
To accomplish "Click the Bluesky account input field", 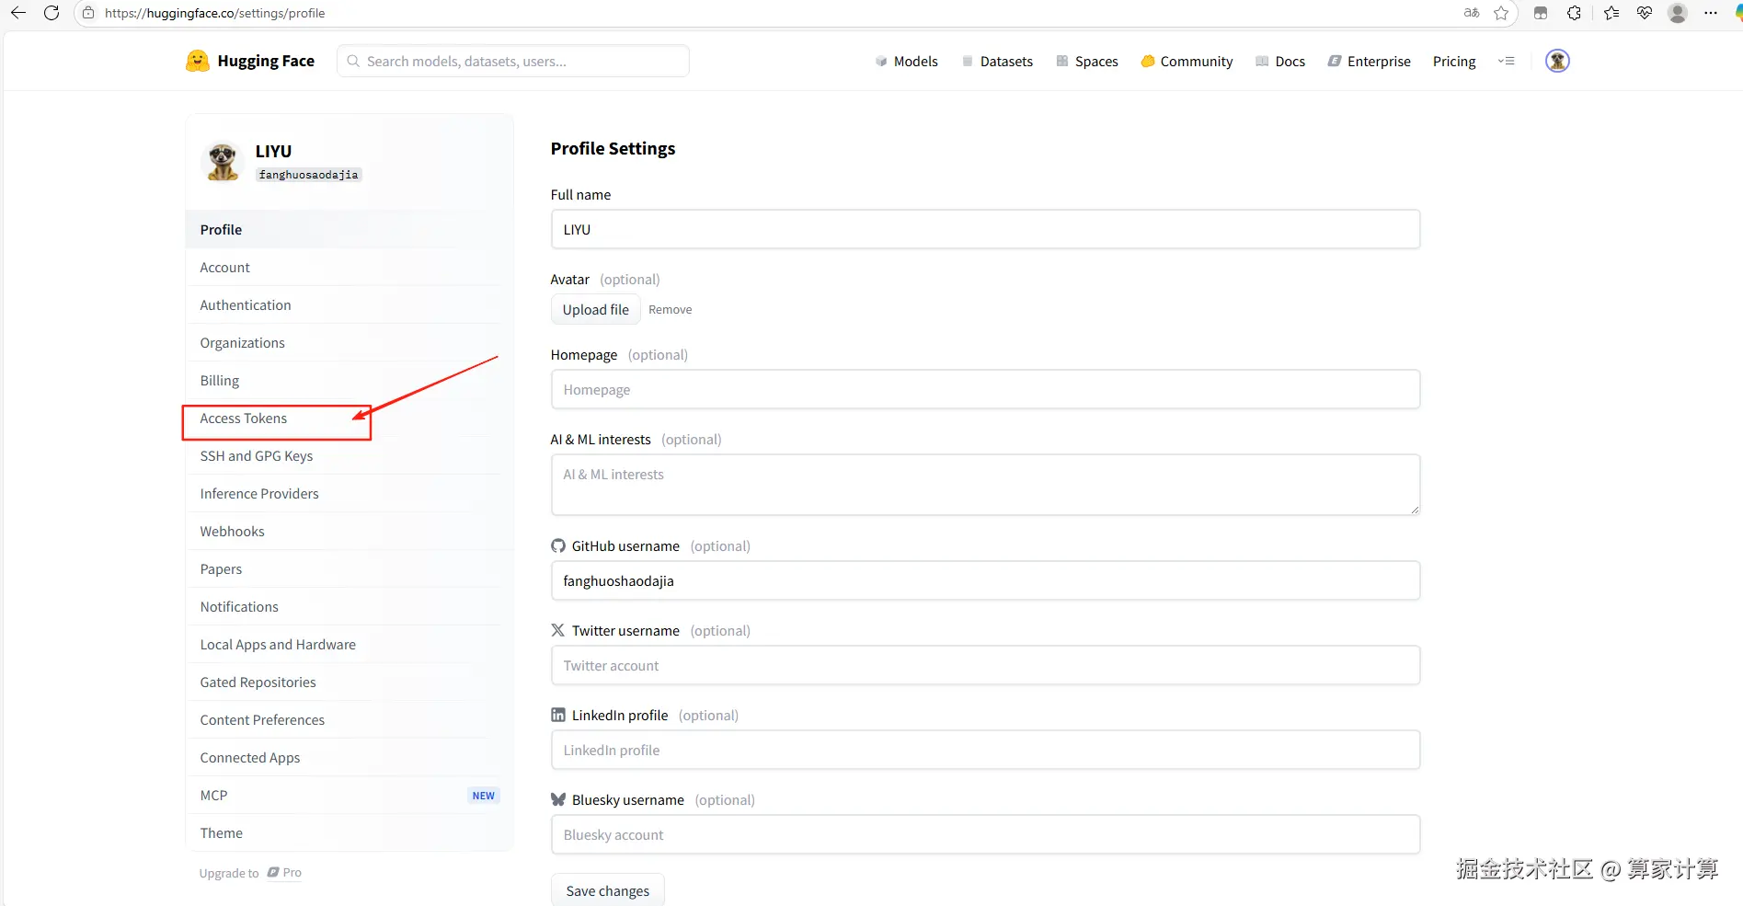I will click(985, 834).
